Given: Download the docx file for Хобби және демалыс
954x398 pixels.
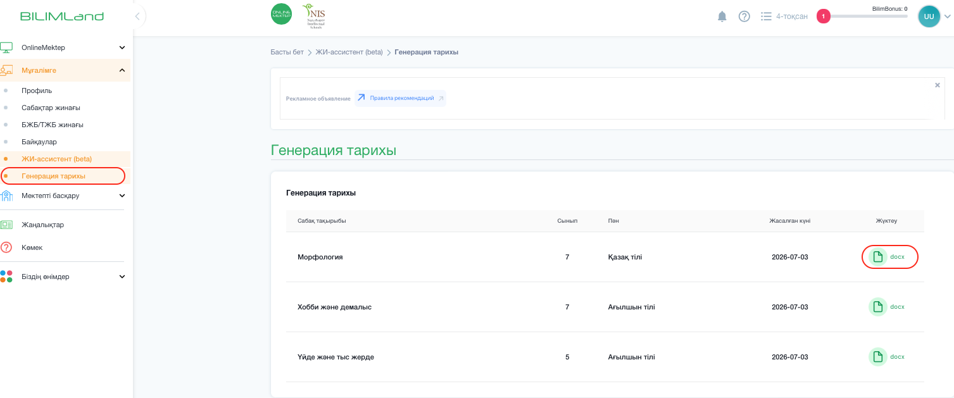Looking at the screenshot, I should click(x=887, y=307).
